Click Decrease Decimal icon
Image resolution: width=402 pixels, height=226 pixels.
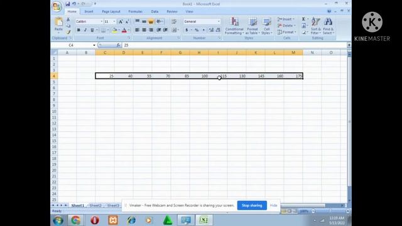(x=218, y=30)
